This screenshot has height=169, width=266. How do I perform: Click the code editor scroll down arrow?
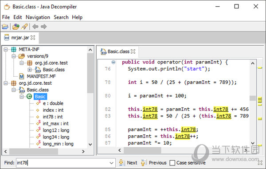(253, 143)
